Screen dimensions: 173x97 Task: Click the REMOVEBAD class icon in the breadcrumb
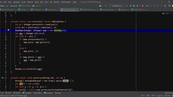(x=20, y=6)
